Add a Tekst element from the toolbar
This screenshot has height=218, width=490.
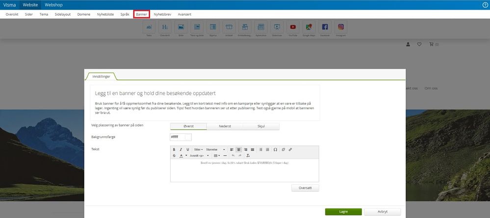[149, 27]
